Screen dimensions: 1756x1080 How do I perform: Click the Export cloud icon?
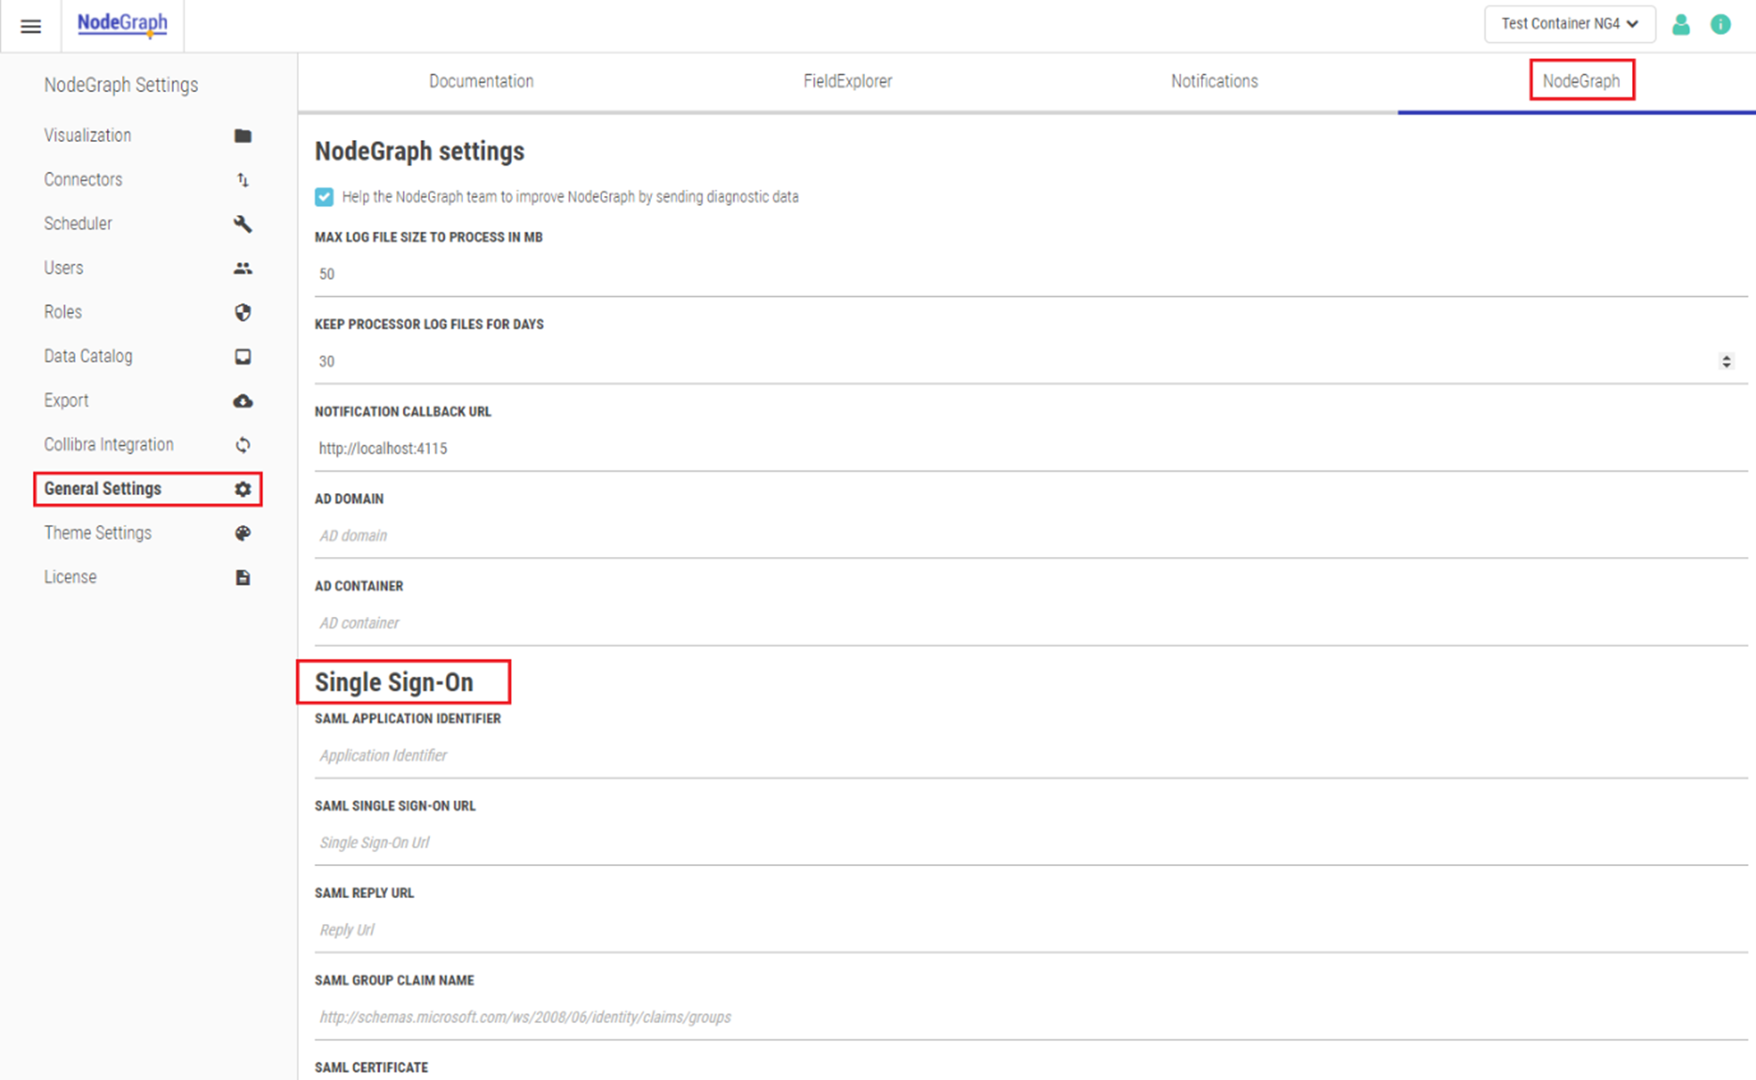[x=243, y=400]
